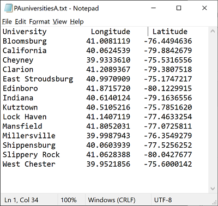Click value 41.1407119
This screenshot has height=206, width=218.
coord(108,117)
